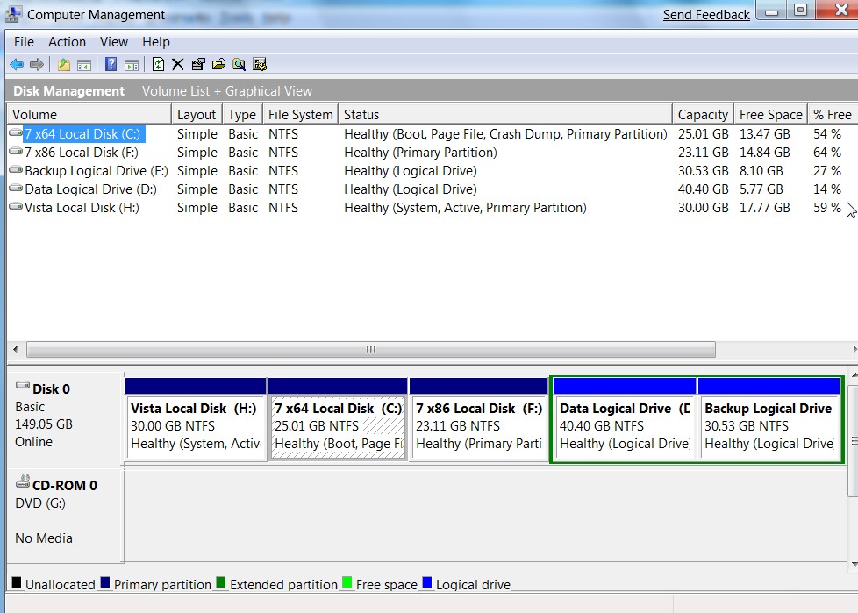
Task: Click the Delete X toolbar icon
Action: (x=178, y=65)
